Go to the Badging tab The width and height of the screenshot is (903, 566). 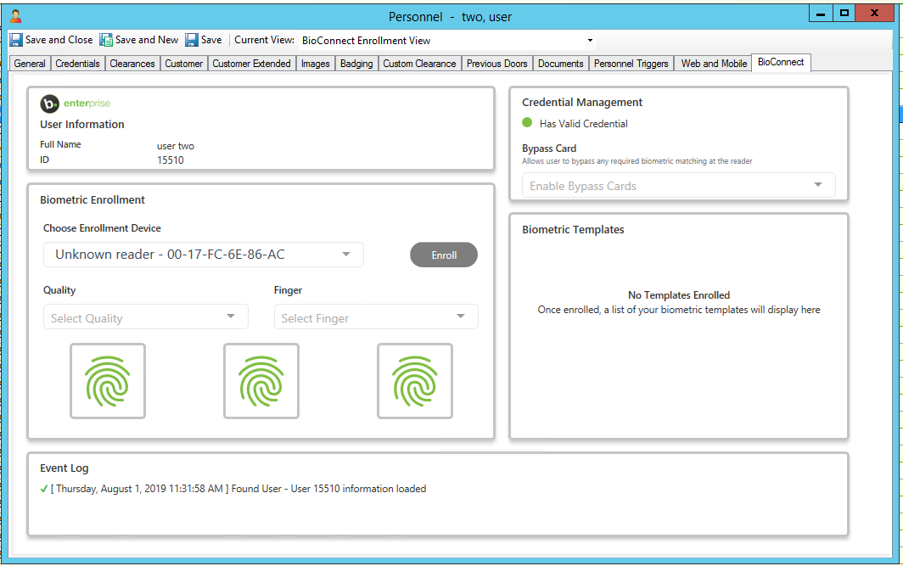click(x=356, y=64)
